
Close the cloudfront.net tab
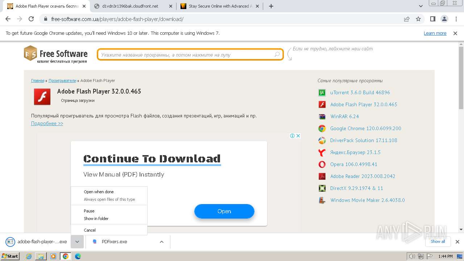pos(170,6)
